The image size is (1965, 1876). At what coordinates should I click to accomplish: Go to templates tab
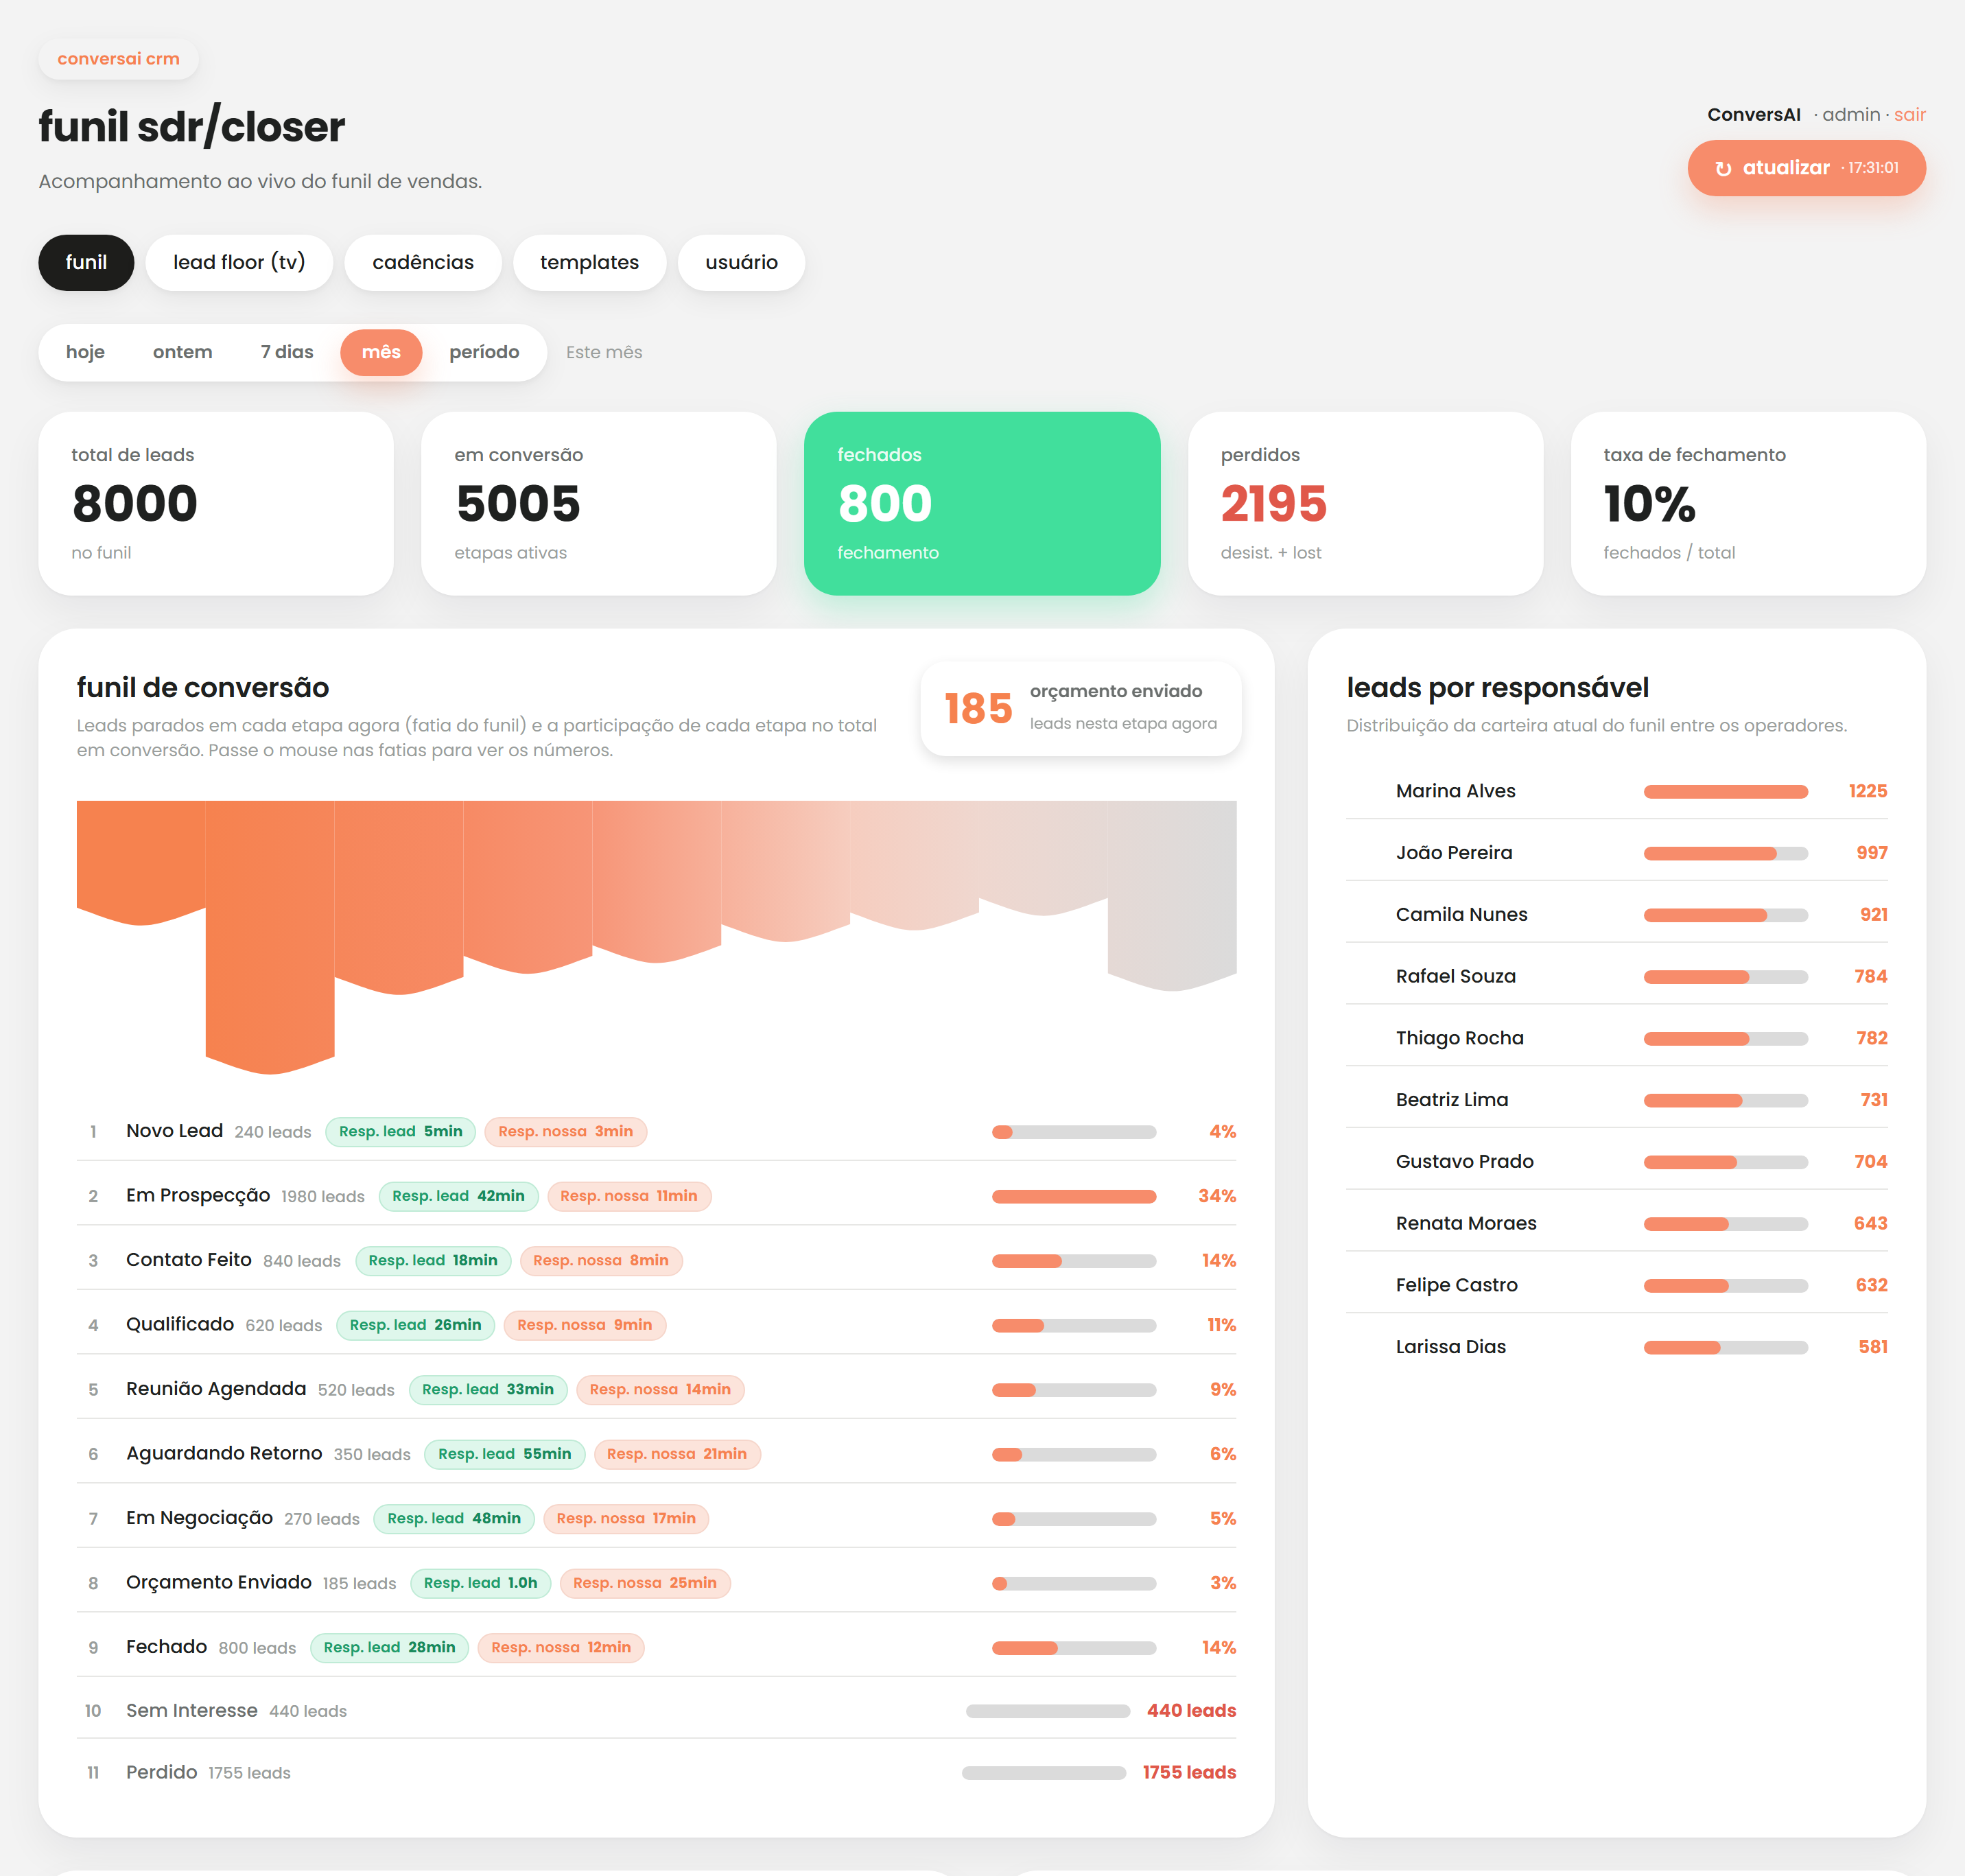[589, 262]
